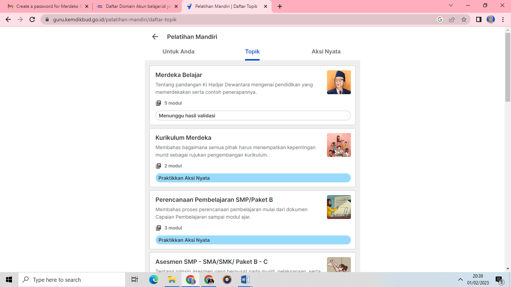Launch Microsoft Edge from the taskbar
This screenshot has height=287, width=511.
(x=153, y=280)
